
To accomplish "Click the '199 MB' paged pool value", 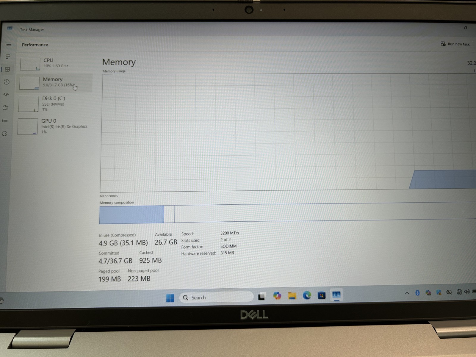I will tap(109, 279).
